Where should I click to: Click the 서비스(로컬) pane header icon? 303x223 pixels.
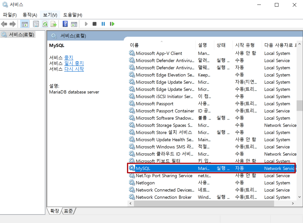click(54, 36)
